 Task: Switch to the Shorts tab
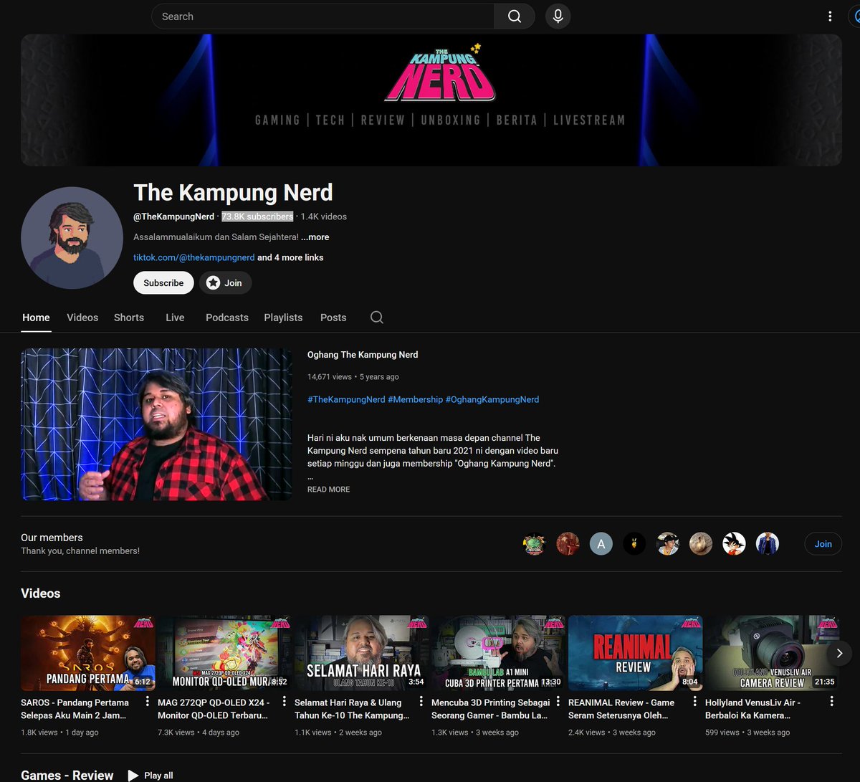(129, 318)
